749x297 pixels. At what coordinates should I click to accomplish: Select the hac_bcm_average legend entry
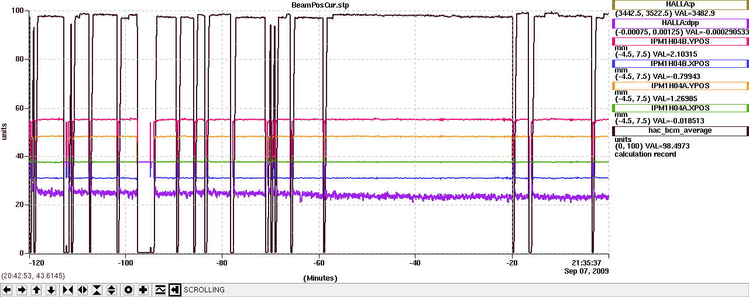(x=681, y=130)
